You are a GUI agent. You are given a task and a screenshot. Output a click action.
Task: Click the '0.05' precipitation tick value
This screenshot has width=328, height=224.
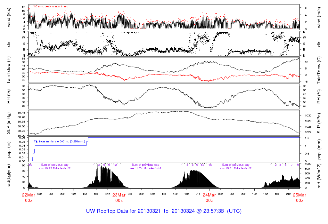tap(22, 142)
